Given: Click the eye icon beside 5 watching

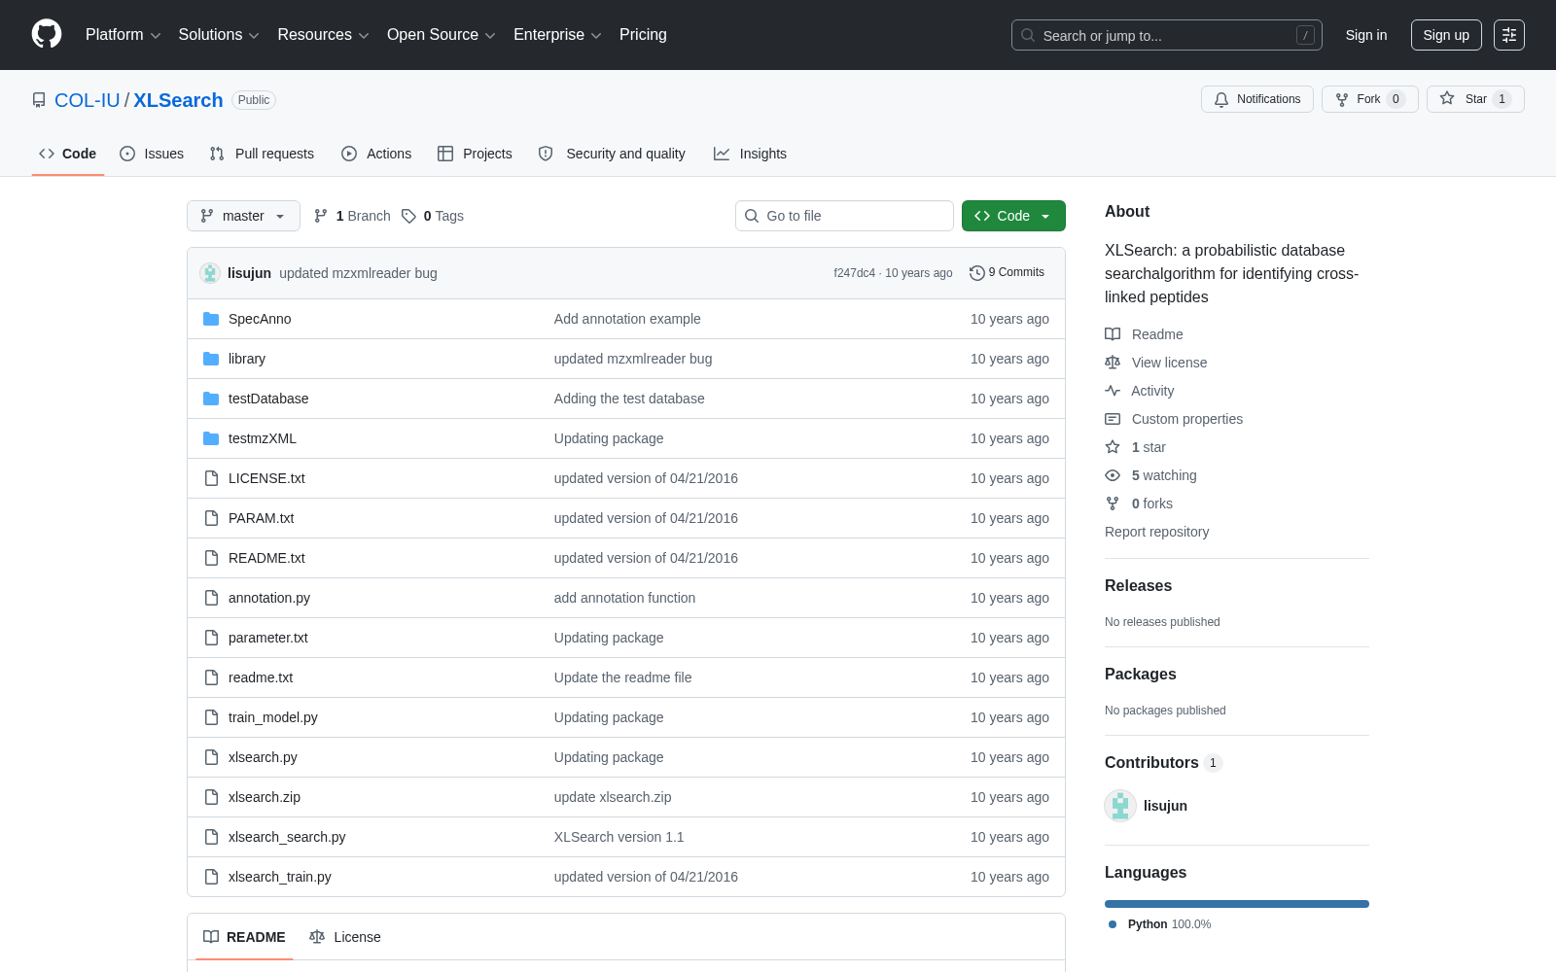Looking at the screenshot, I should pos(1113,475).
